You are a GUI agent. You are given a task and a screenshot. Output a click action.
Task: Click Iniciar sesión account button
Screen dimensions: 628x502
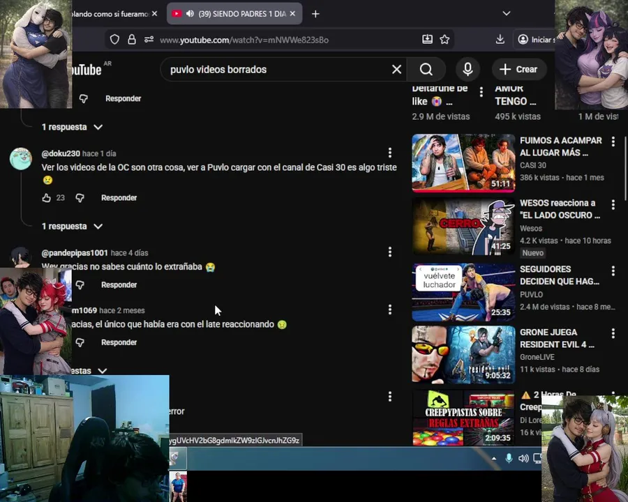tap(535, 39)
